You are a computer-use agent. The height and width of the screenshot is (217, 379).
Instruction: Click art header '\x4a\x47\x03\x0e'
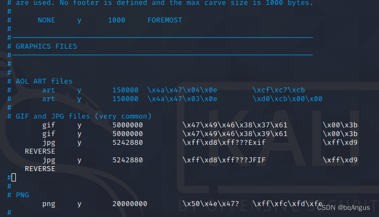(x=182, y=99)
